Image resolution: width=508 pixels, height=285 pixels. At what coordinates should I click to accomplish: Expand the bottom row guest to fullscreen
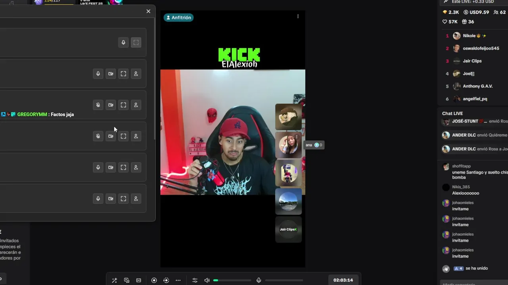(123, 199)
